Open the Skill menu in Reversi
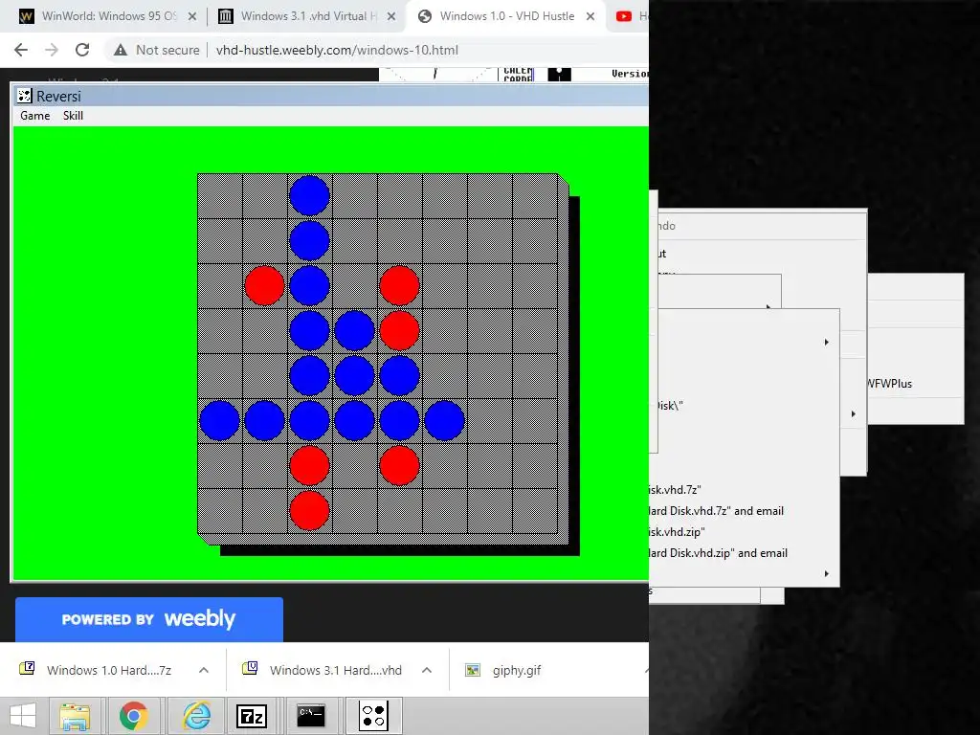 (x=73, y=116)
